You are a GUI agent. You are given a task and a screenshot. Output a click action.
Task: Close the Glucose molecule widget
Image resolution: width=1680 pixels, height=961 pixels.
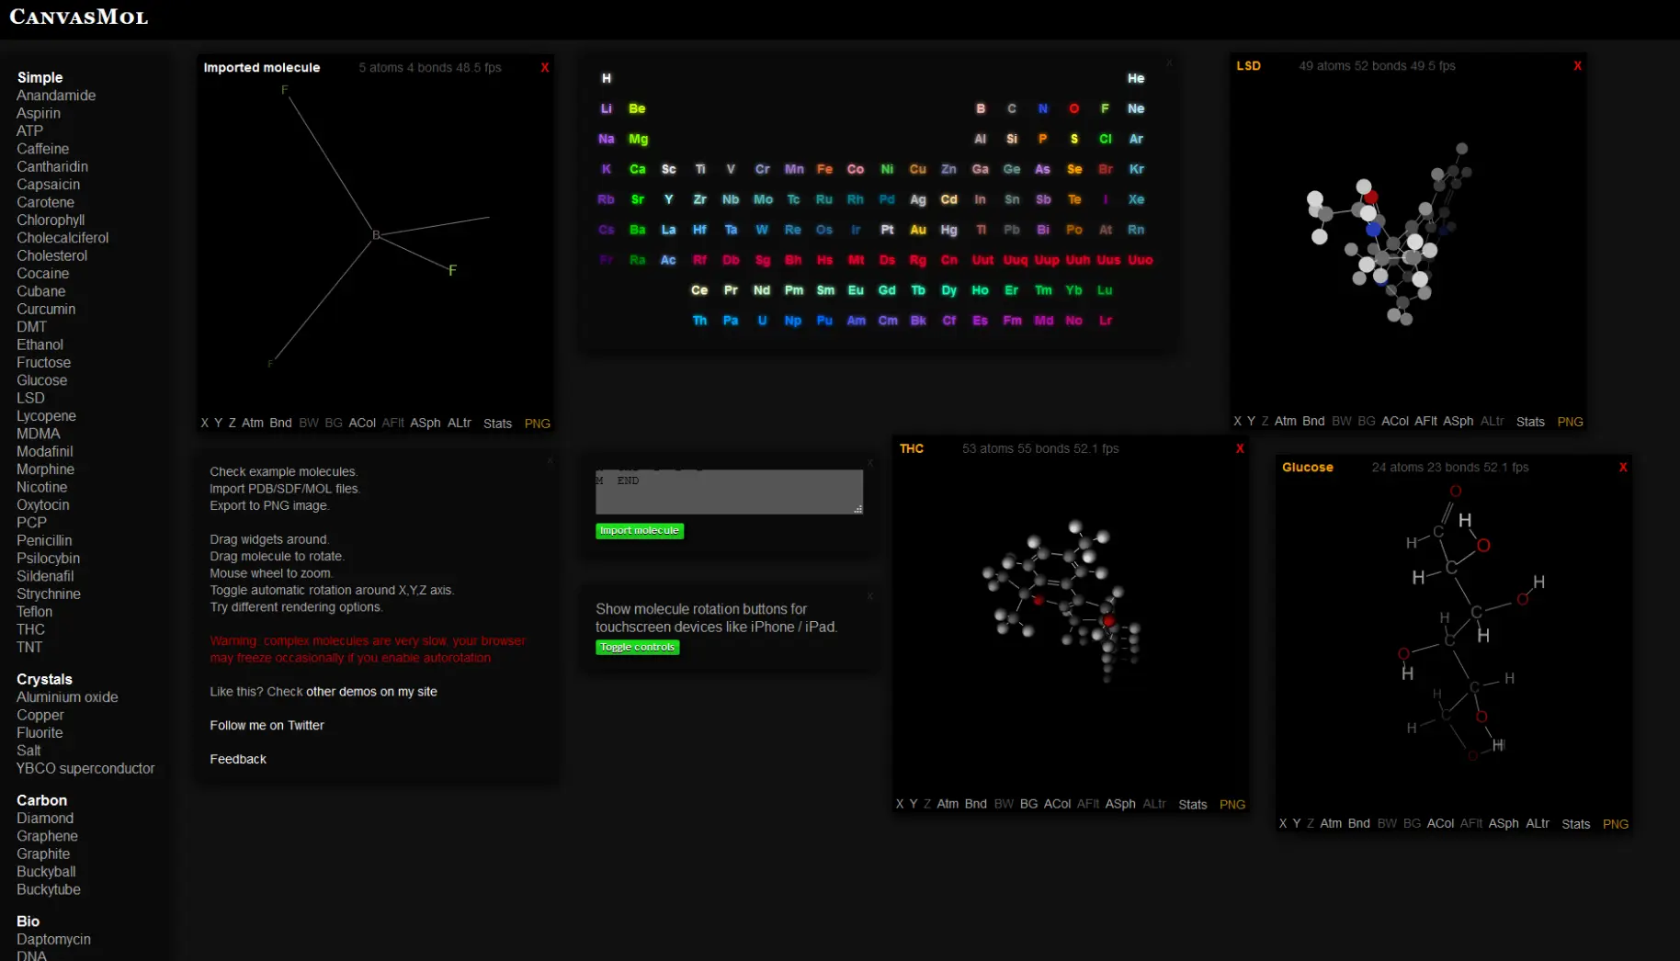point(1623,468)
